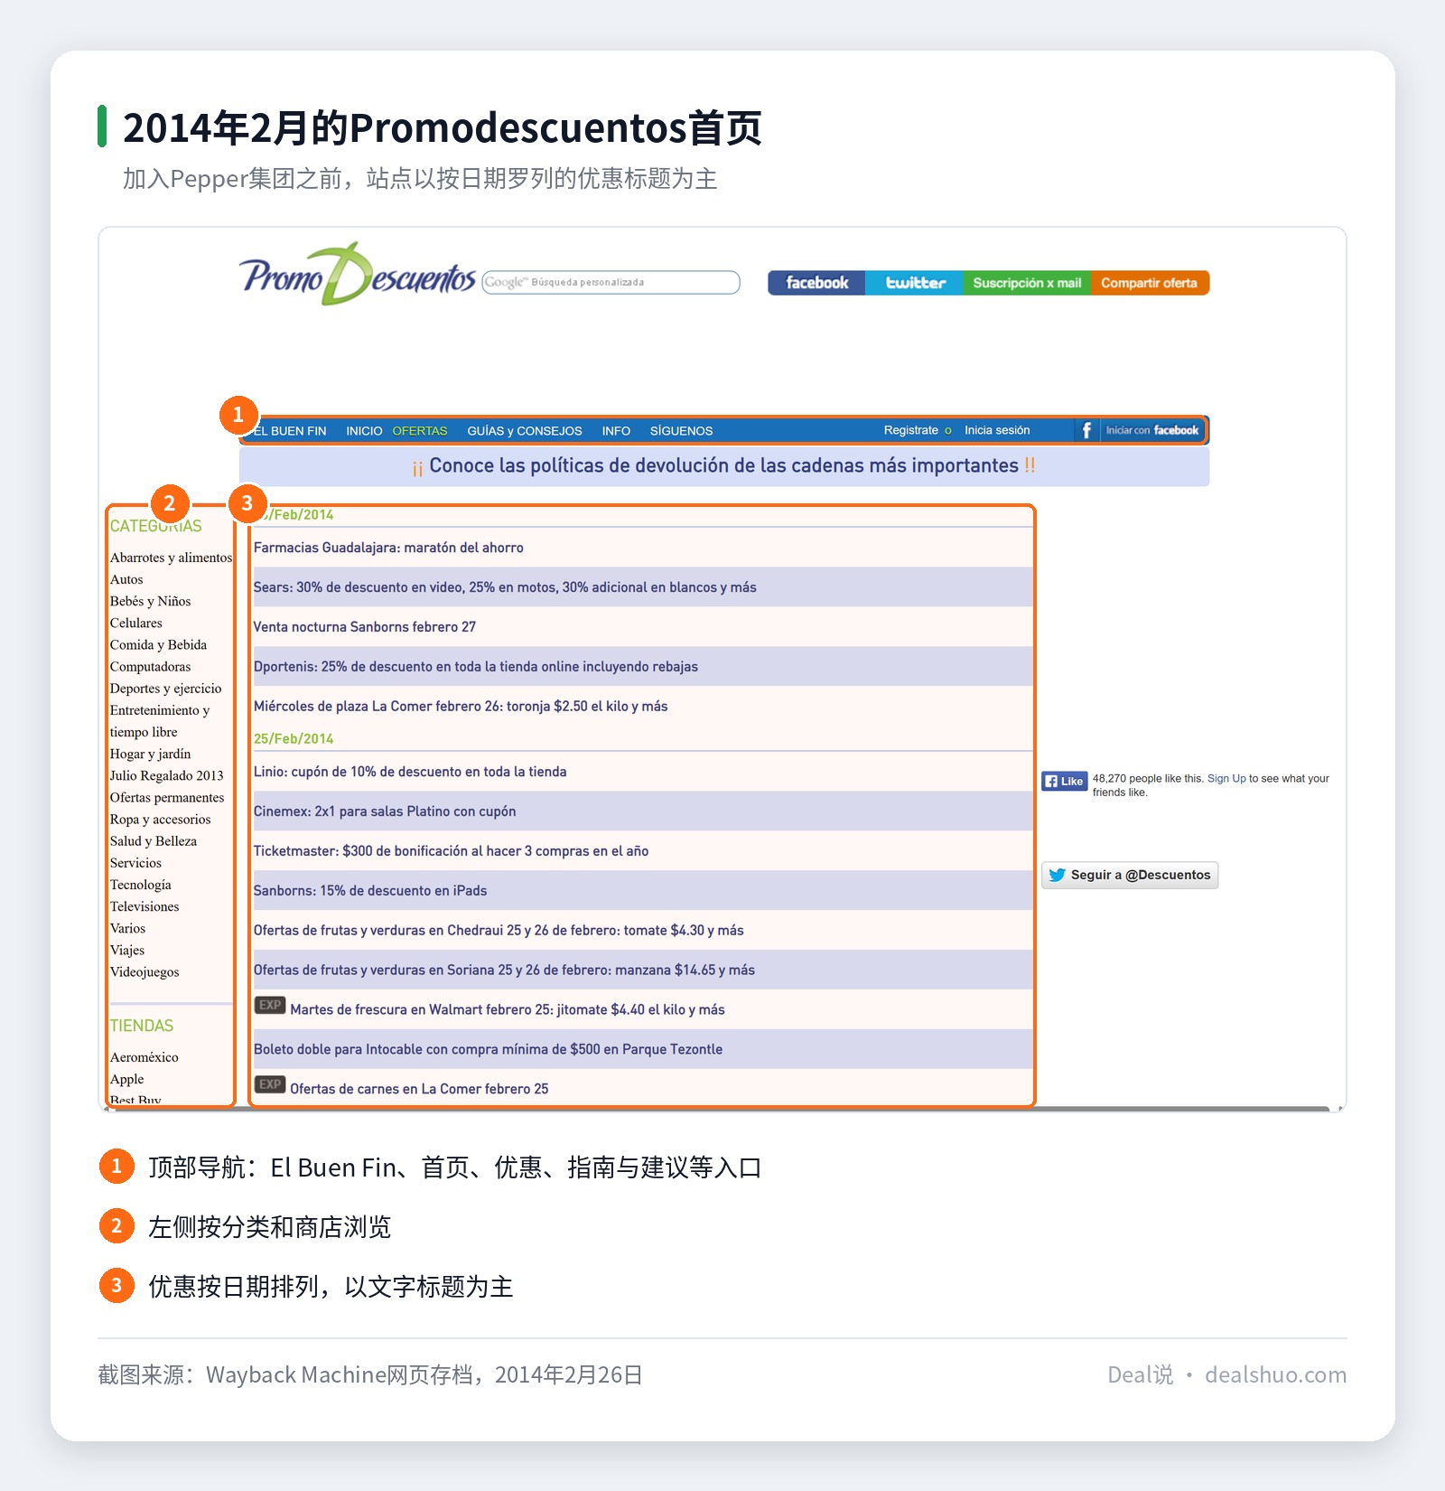Click Sign Up link beside Like count
Screen dimensions: 1445x1491
[x=1226, y=779]
